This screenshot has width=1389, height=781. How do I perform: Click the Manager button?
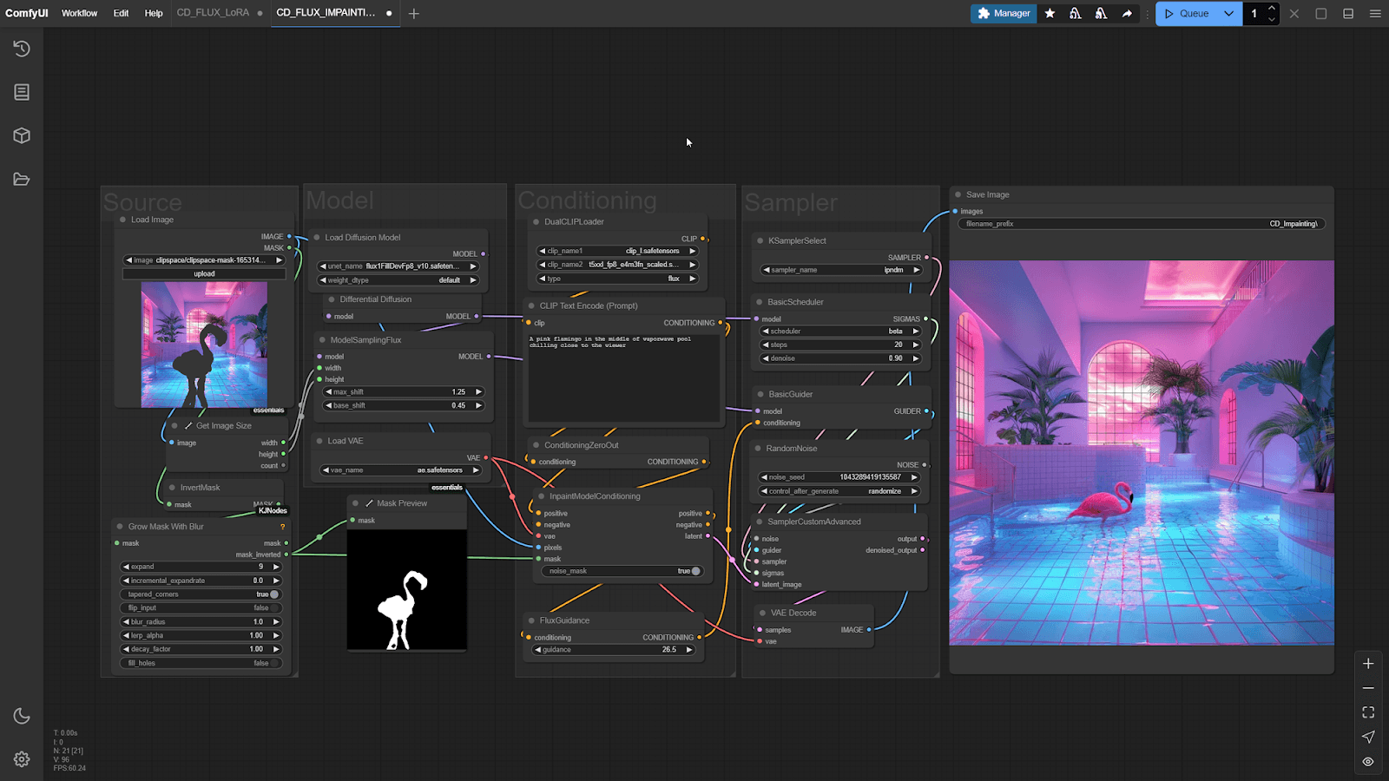click(x=1004, y=14)
